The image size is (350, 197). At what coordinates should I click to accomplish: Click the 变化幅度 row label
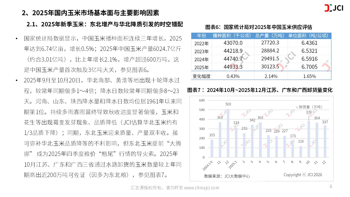click(x=202, y=76)
